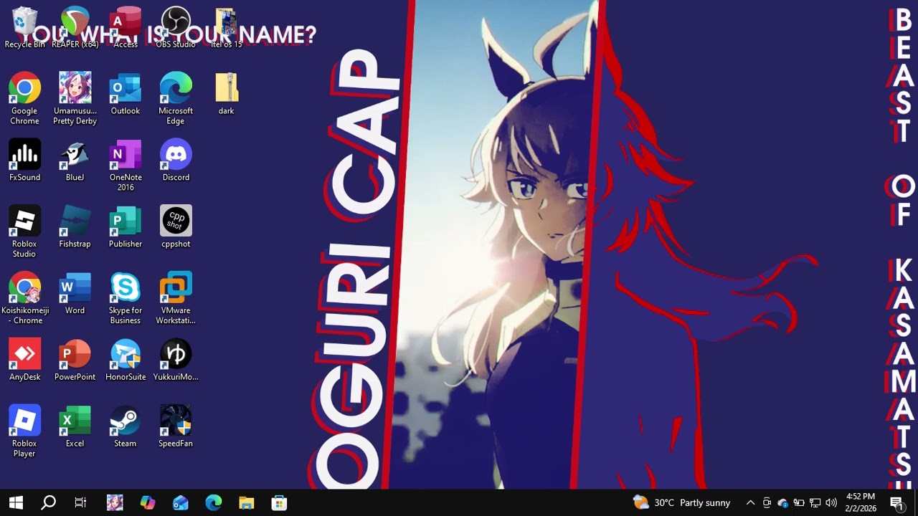This screenshot has height=516, width=918.
Task: Select the Roblox Player desktop shortcut
Action: pos(24,431)
